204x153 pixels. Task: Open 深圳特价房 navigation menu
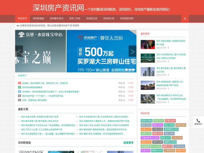pyautogui.click(x=109, y=19)
